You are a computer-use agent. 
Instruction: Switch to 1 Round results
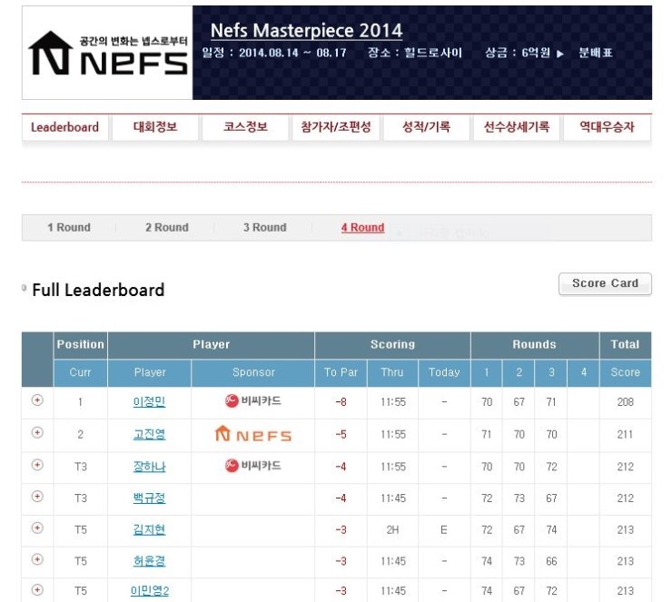[x=69, y=228]
